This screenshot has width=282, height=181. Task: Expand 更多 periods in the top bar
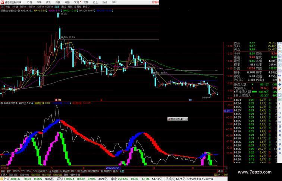pyautogui.click(x=86, y=7)
